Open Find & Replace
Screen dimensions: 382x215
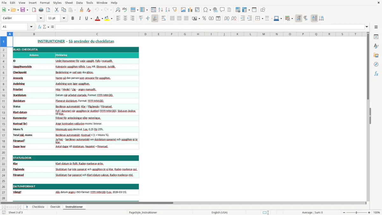[x=118, y=10]
